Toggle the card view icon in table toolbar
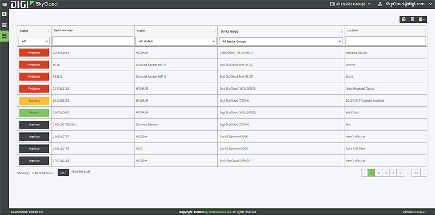Viewport: 435px width, 215px height. (x=412, y=19)
